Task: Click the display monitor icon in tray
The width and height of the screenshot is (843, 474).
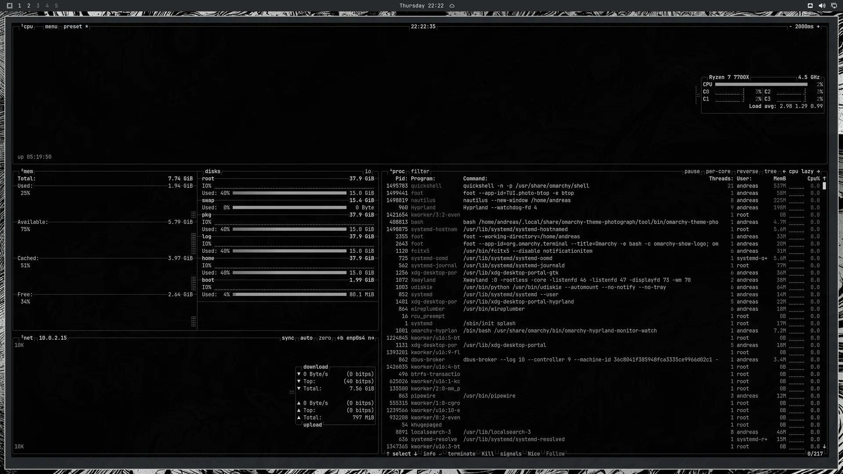Action: 834,6
